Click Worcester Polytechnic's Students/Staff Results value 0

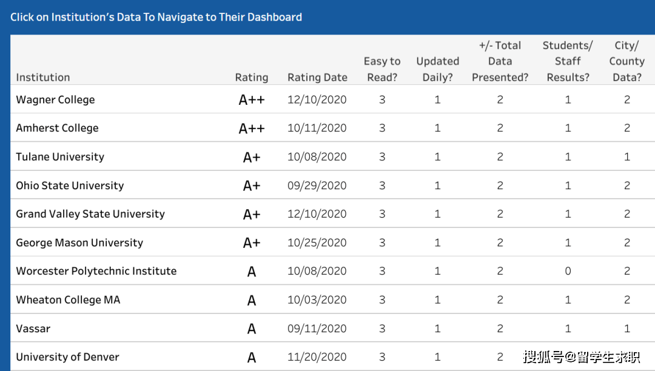click(x=568, y=271)
